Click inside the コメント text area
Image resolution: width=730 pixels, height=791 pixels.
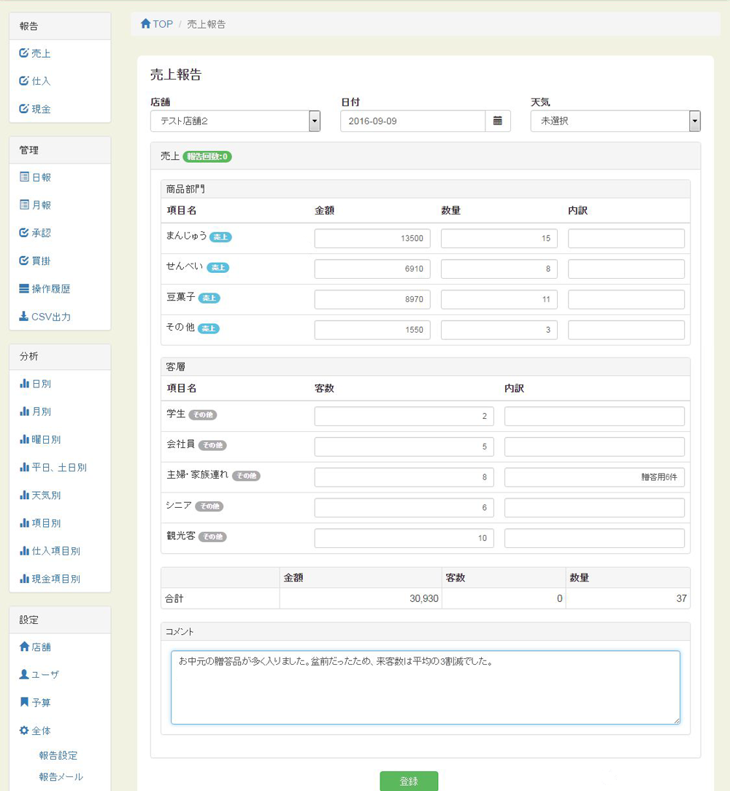(x=425, y=687)
